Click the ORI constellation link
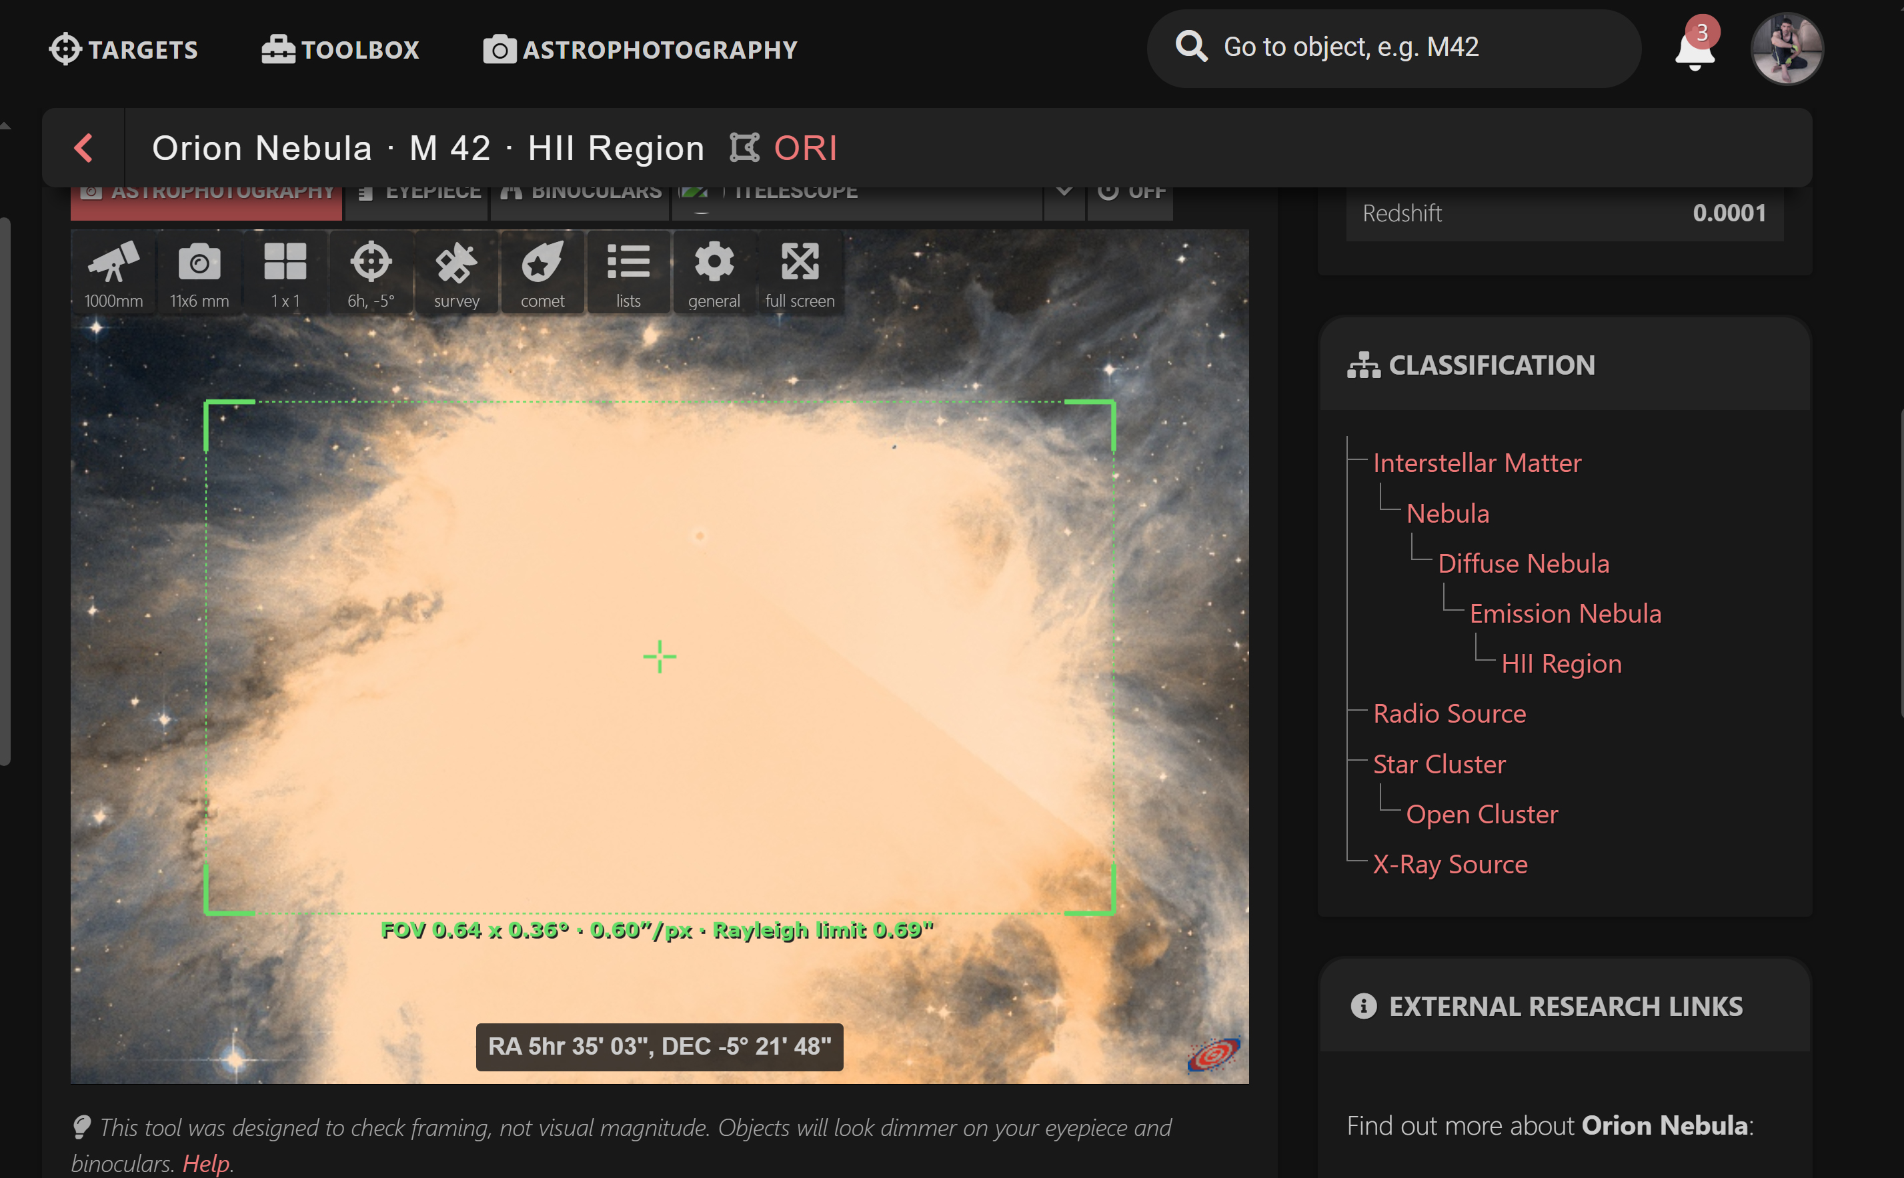Viewport: 1904px width, 1178px height. click(x=805, y=148)
